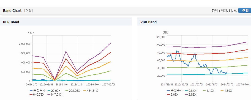Toggle the 수정주가 legend in the PER Band chart
The width and height of the screenshot is (251, 100).
(x=37, y=91)
